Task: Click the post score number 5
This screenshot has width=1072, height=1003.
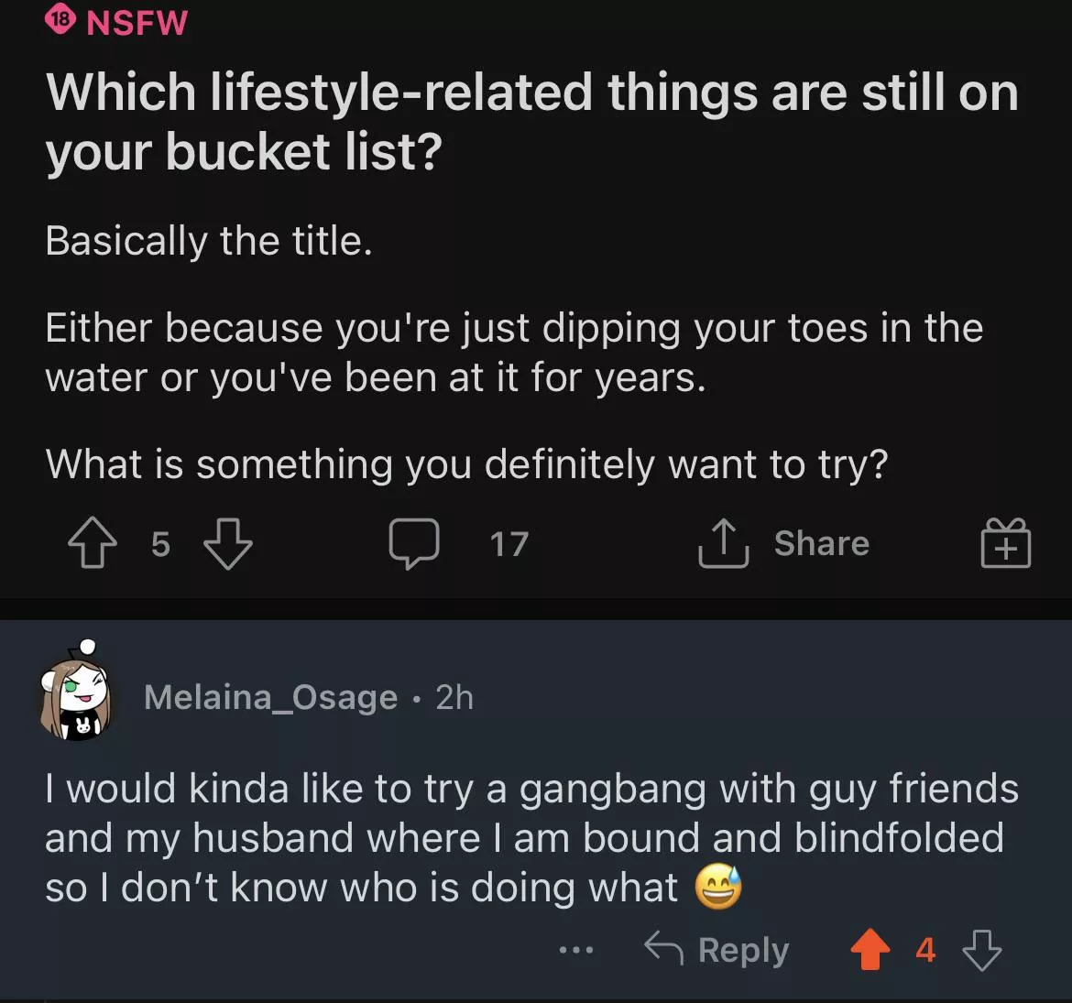Action: point(160,544)
